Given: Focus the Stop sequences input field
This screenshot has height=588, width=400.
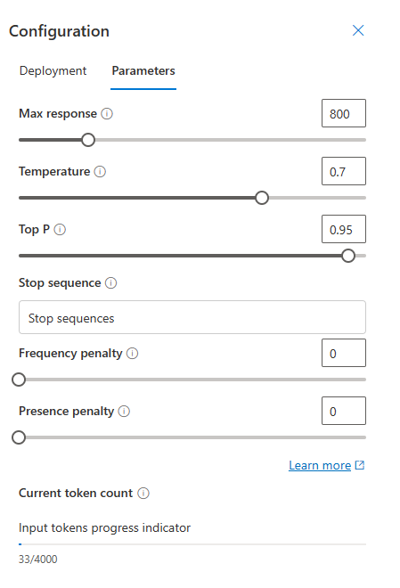Looking at the screenshot, I should click(192, 317).
